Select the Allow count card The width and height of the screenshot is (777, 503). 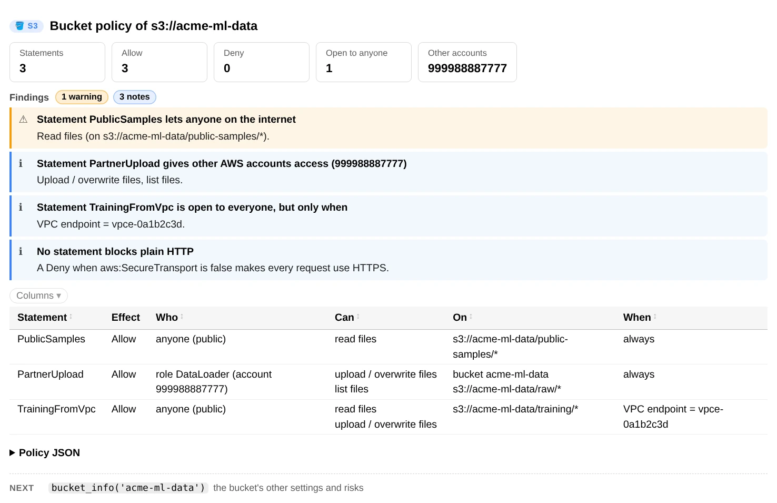pos(160,62)
